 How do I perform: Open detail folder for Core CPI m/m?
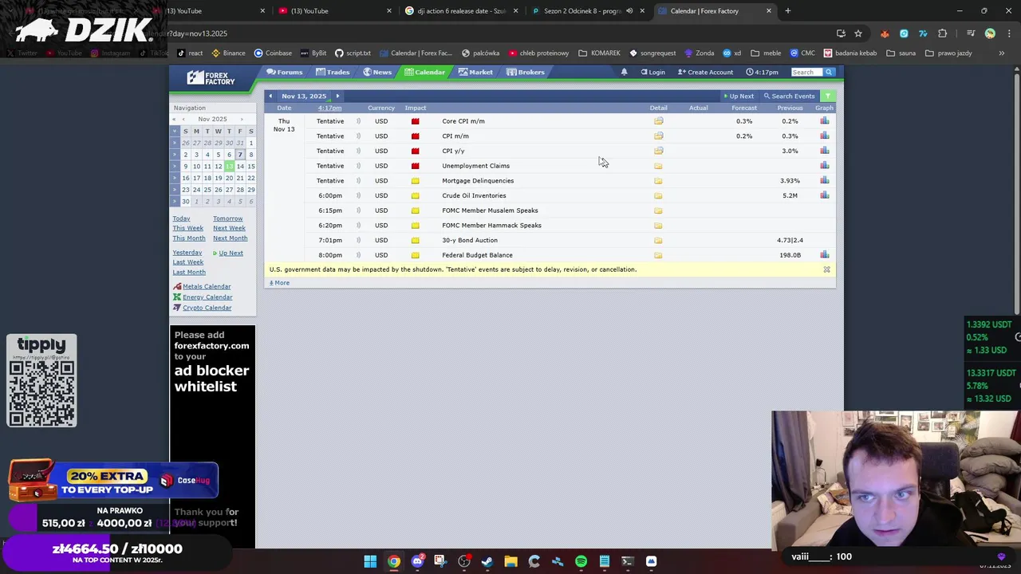click(658, 121)
